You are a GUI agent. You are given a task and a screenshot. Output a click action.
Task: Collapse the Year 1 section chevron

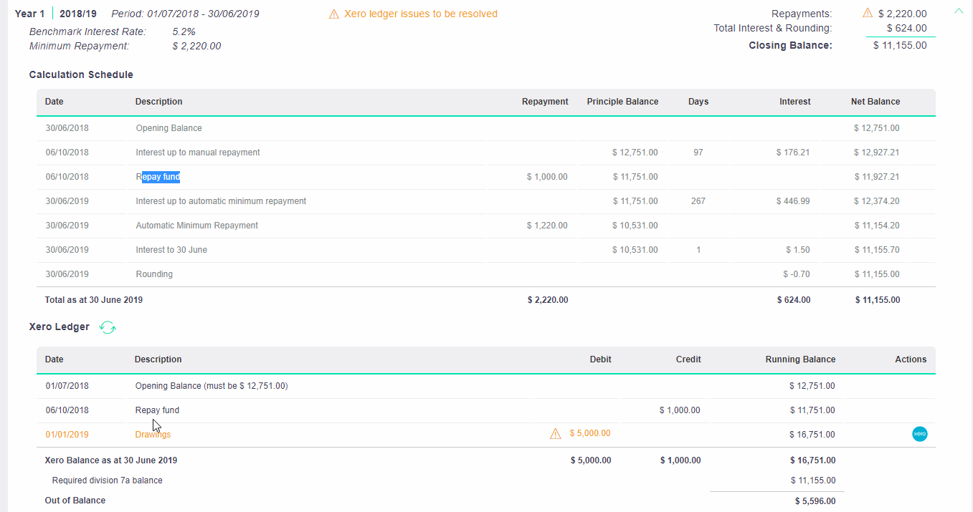(x=959, y=11)
